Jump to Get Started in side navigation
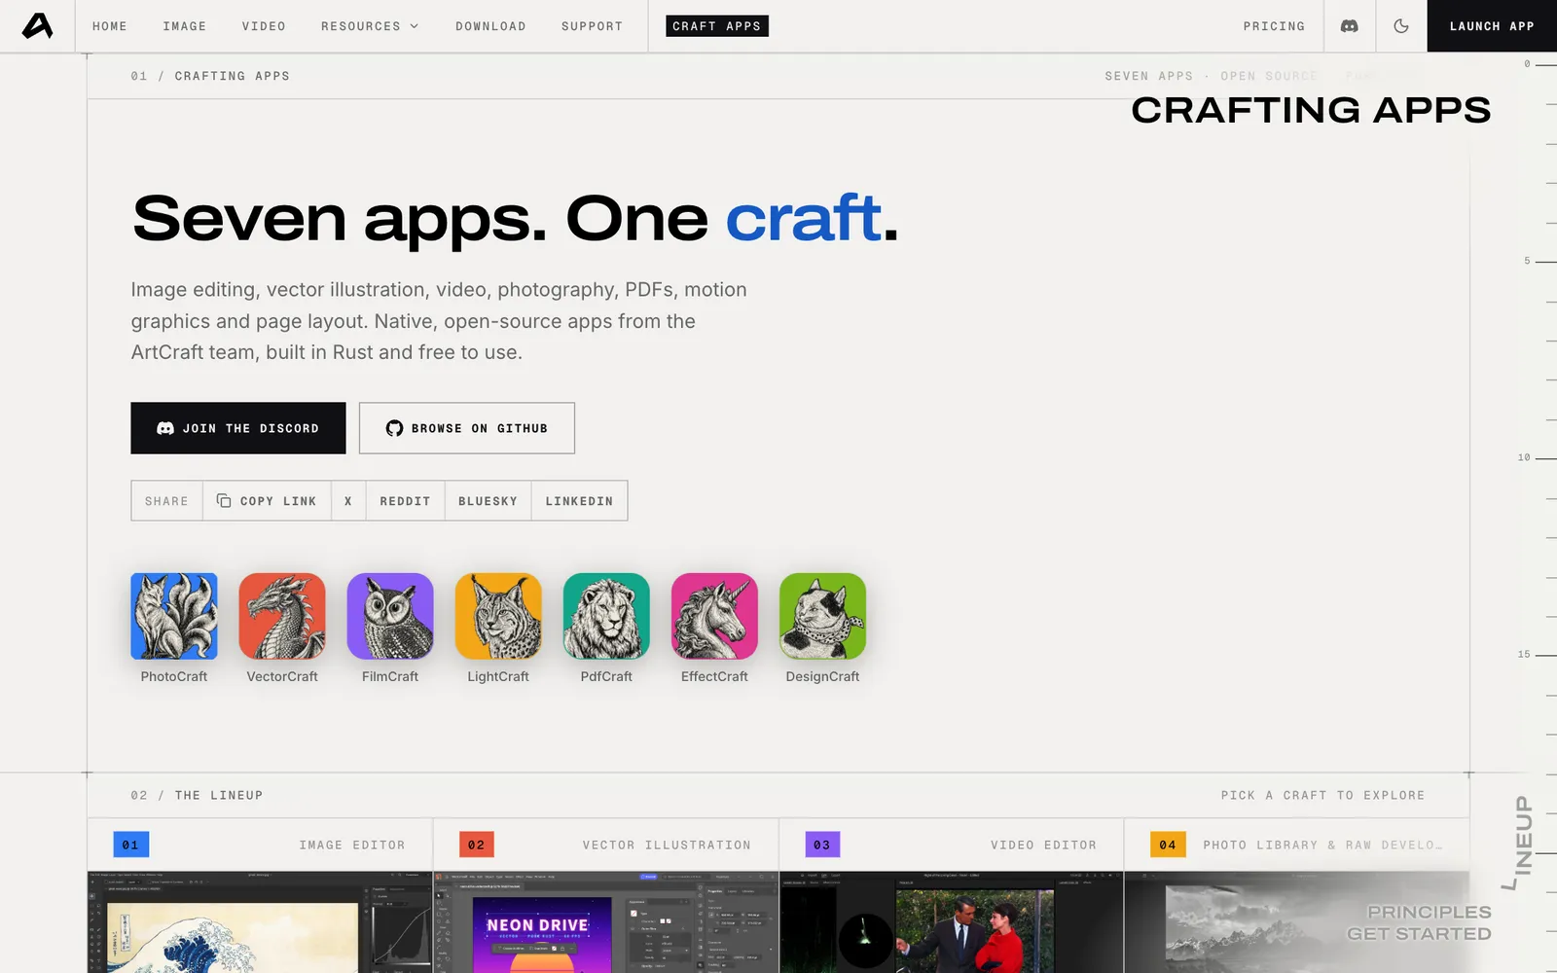 pos(1419,934)
